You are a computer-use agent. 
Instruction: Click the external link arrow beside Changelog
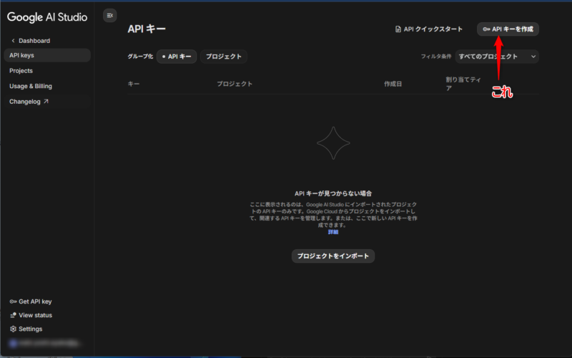[46, 102]
